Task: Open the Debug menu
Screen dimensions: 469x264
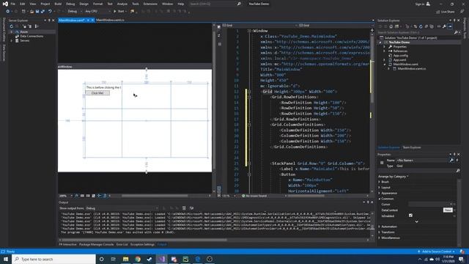Action: tap(70, 4)
